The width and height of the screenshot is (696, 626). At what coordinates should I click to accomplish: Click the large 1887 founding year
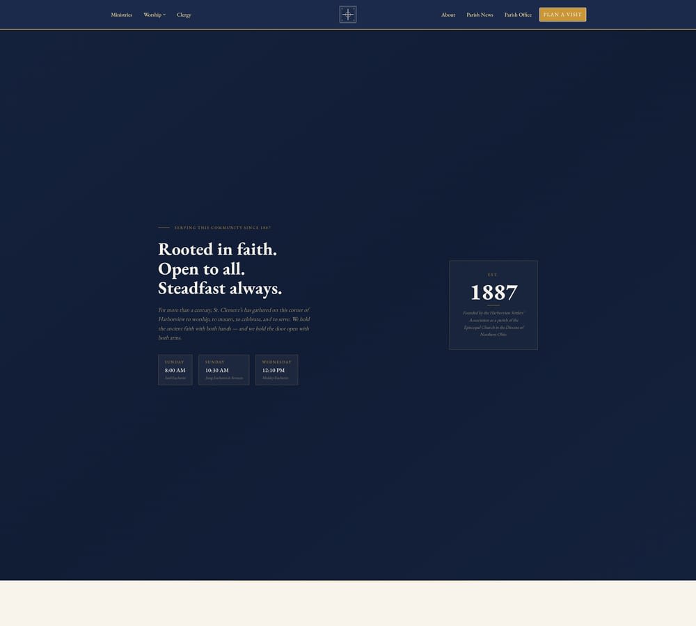coord(493,291)
